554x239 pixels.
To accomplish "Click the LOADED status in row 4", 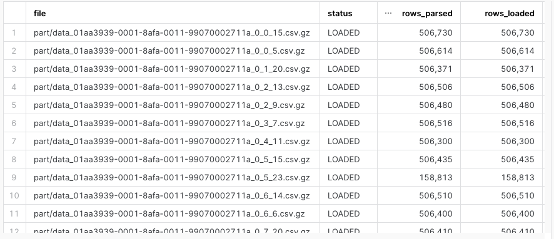I will pos(343,87).
